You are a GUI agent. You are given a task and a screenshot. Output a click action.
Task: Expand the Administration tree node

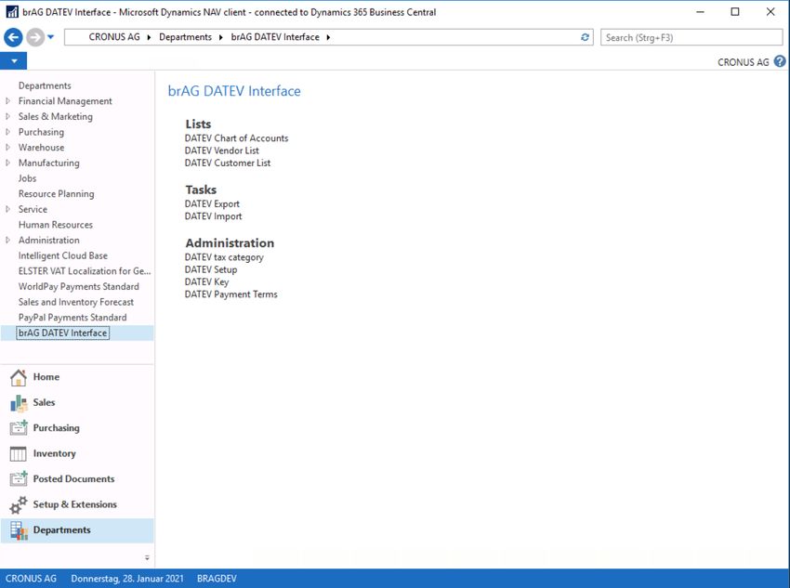[x=7, y=241]
